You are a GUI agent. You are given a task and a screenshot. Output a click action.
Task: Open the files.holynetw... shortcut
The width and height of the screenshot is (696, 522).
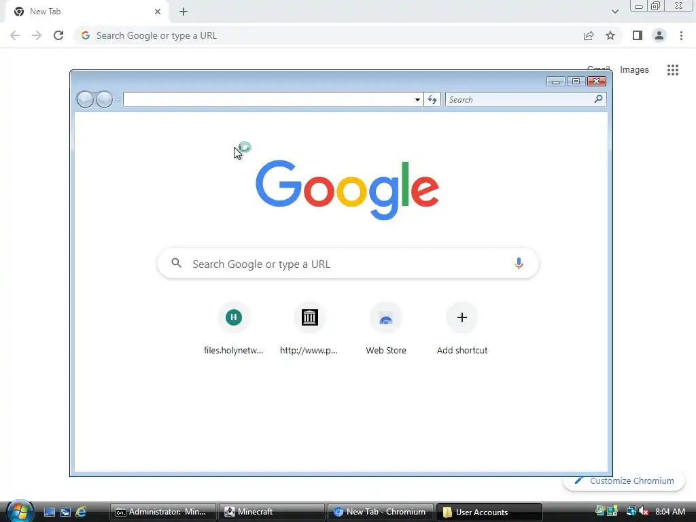click(x=234, y=328)
